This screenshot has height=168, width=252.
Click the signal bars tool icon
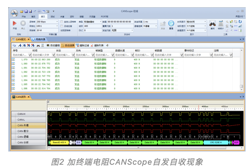coord(240,26)
